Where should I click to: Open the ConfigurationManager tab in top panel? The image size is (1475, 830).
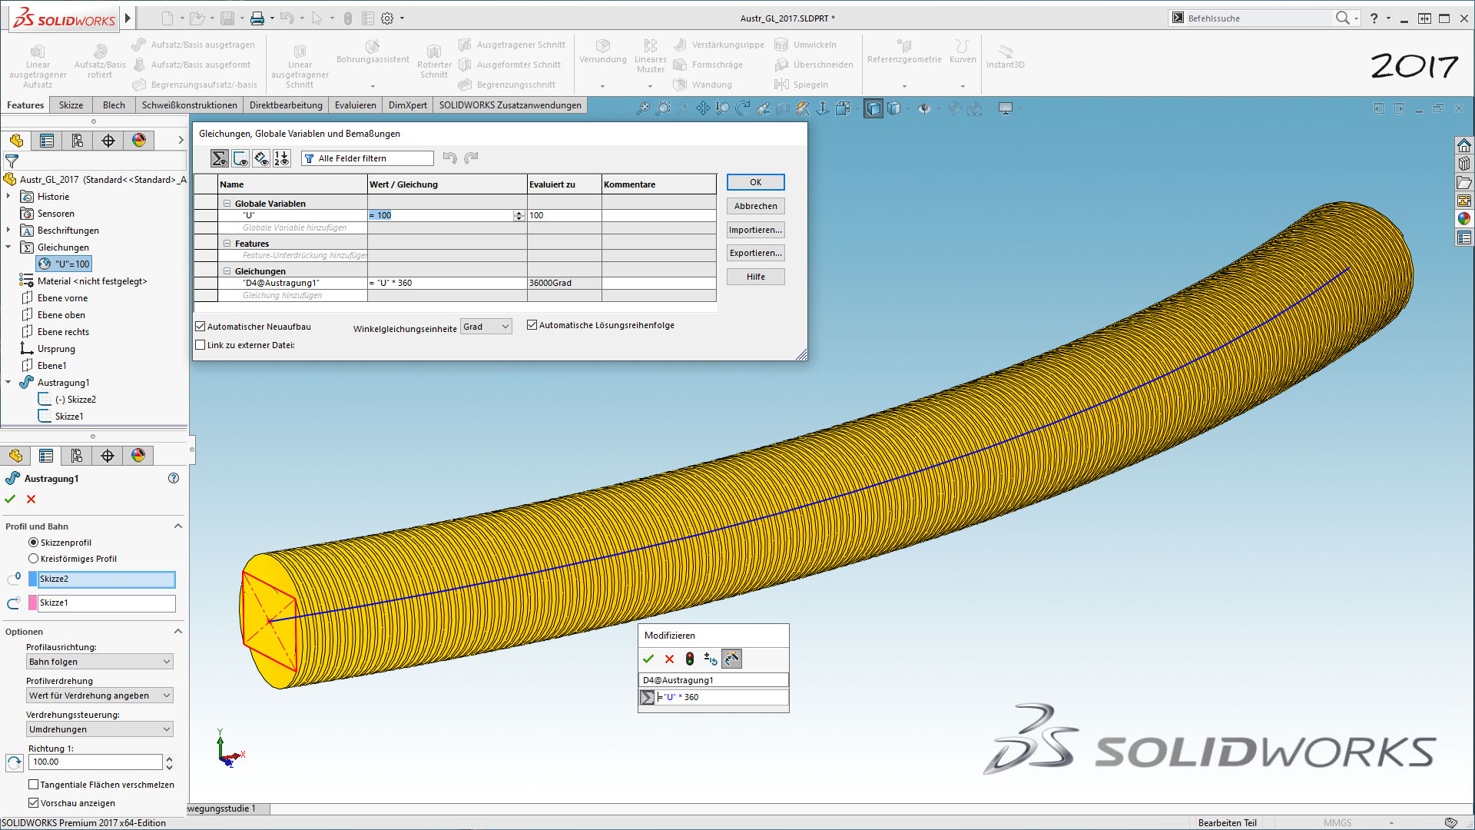[78, 141]
